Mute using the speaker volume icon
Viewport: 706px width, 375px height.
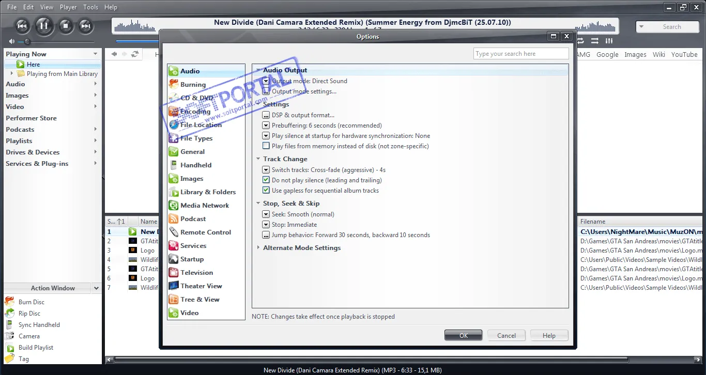click(x=11, y=41)
